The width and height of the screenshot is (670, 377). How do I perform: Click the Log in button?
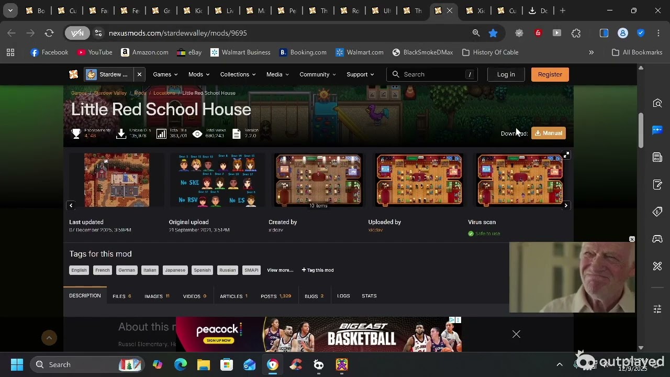(506, 74)
